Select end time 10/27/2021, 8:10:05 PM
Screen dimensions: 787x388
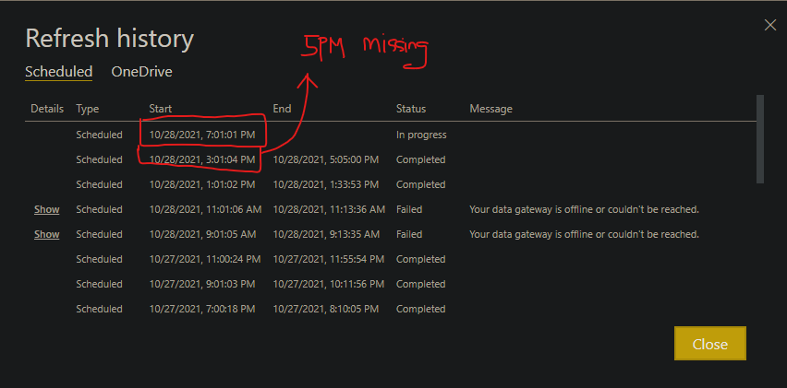[x=326, y=309]
